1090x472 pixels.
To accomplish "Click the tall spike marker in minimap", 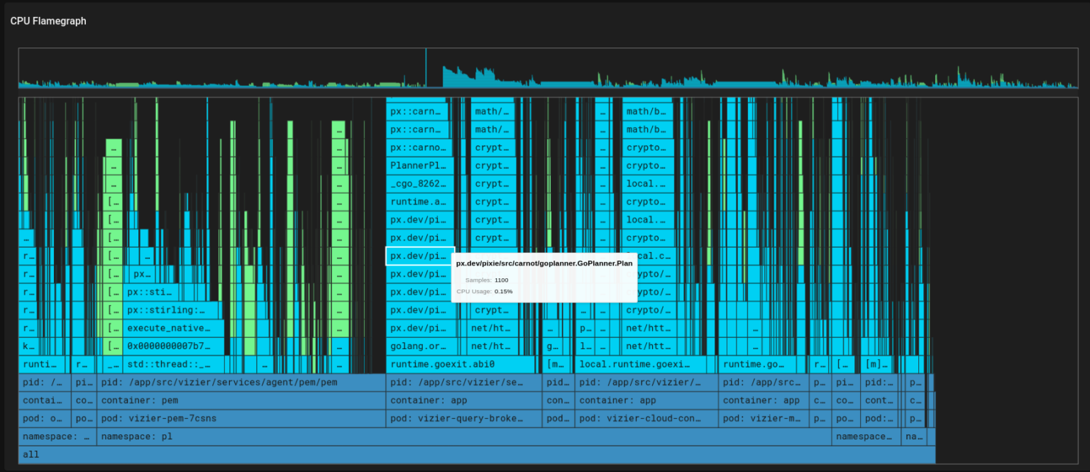I will click(x=426, y=67).
